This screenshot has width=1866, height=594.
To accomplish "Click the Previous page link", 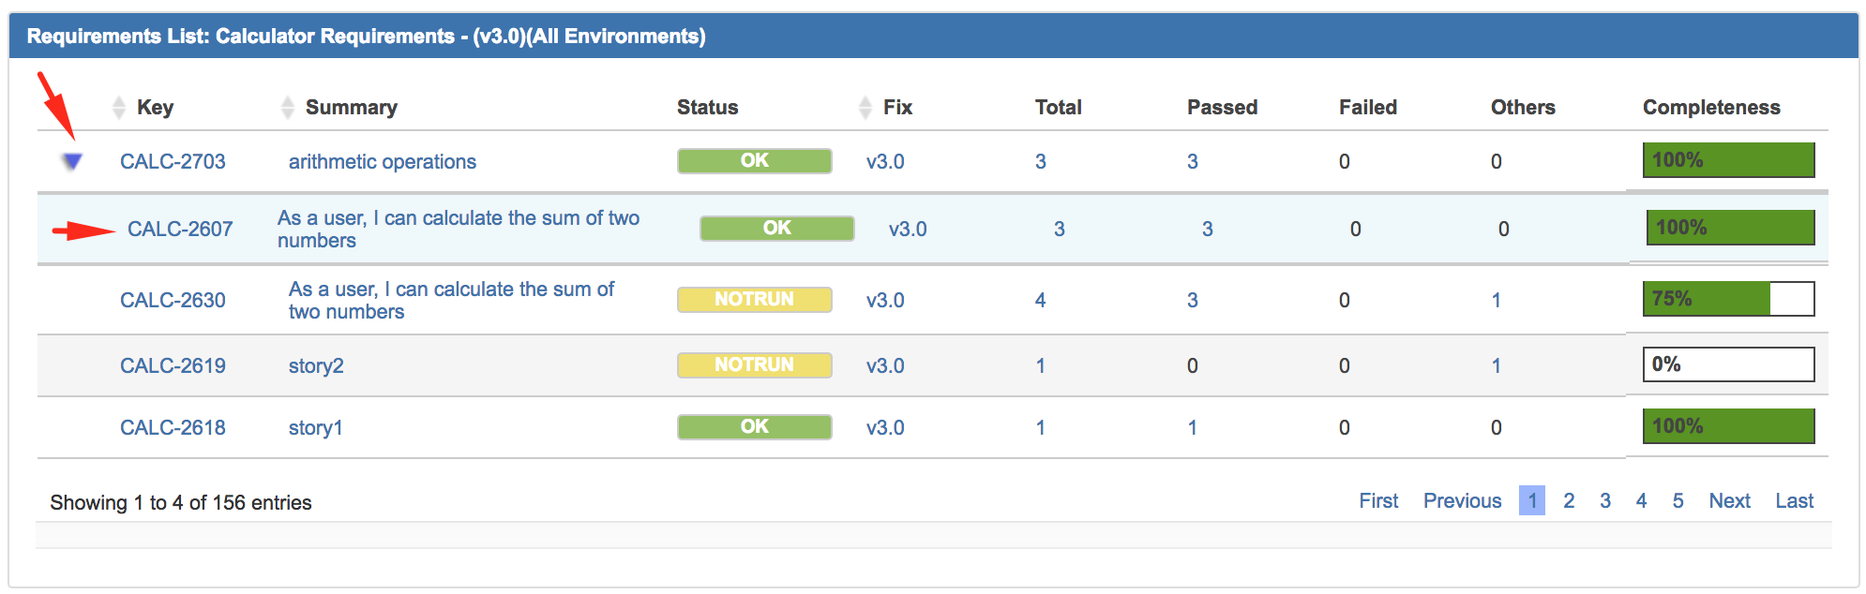I will [1462, 500].
